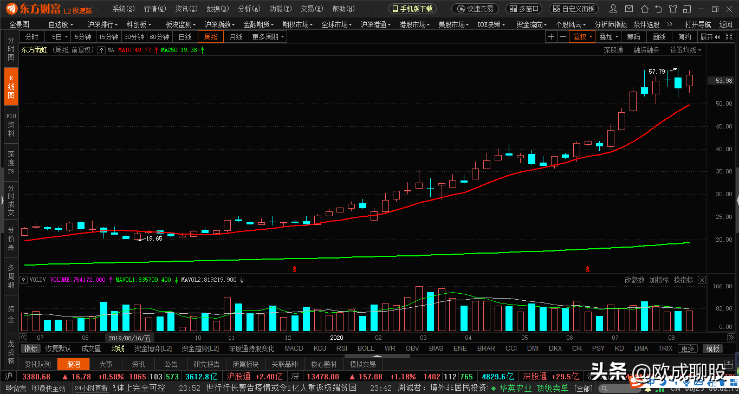Open the 设置均线 dropdown
The image size is (739, 394).
tap(685, 50)
